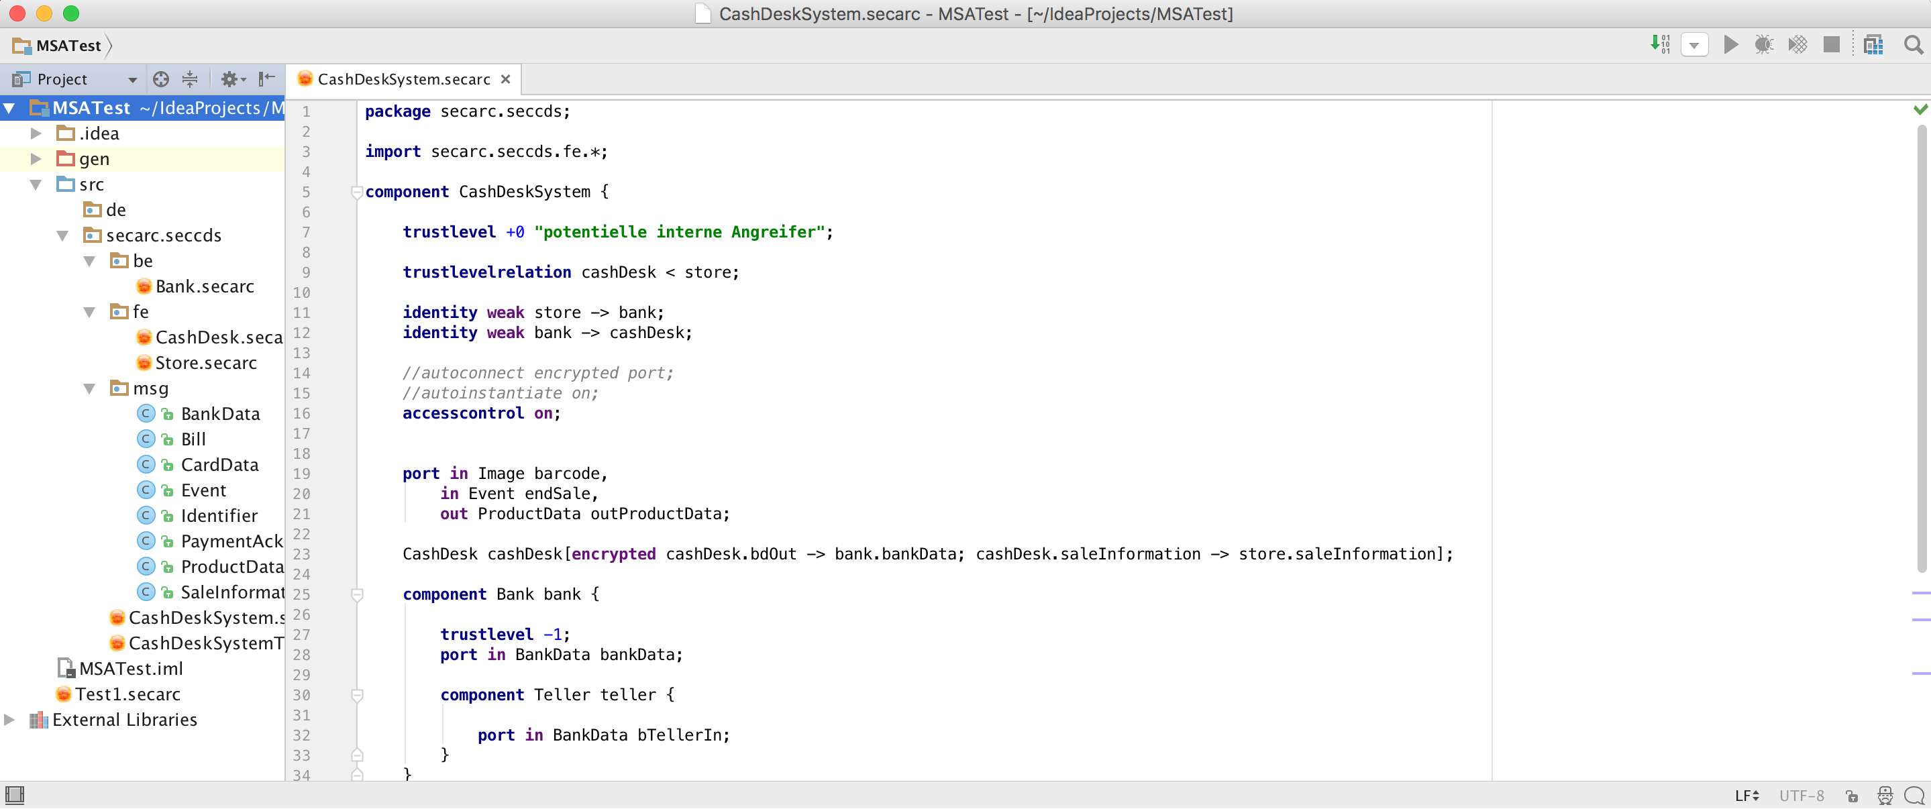Click the MSATest breadcrumb

click(57, 46)
